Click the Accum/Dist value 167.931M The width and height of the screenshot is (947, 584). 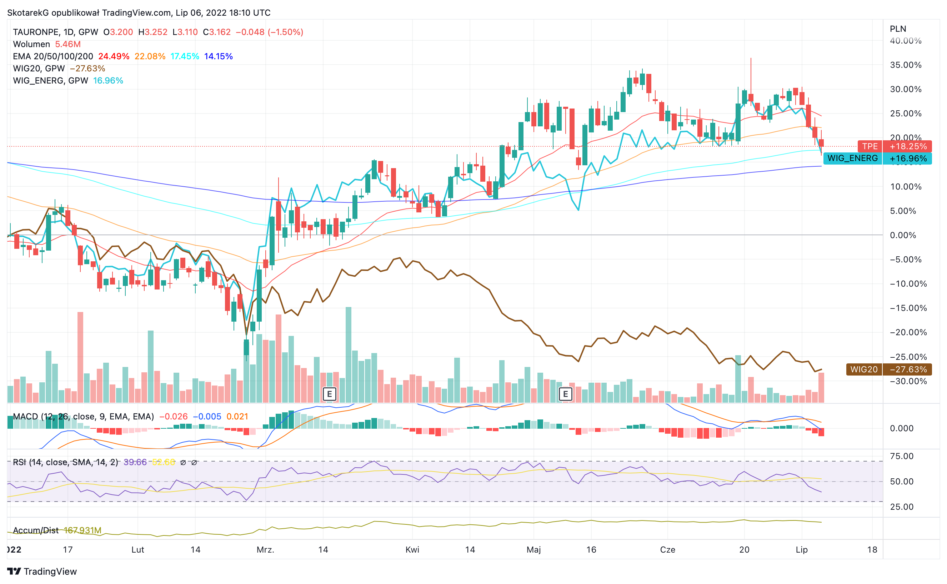(83, 530)
